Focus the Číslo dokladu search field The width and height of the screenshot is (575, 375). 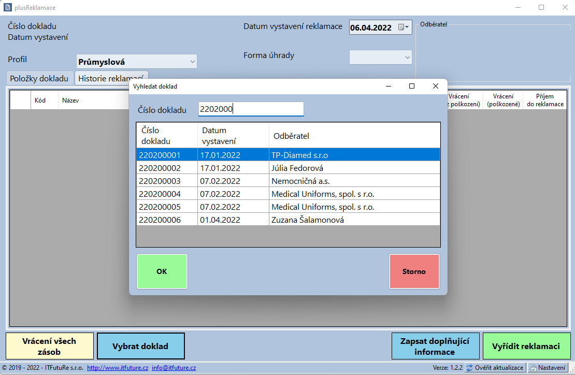pyautogui.click(x=251, y=109)
